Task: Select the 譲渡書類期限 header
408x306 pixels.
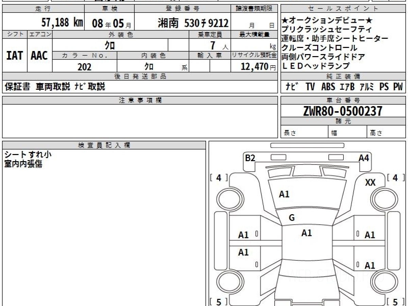Action: 254,9
